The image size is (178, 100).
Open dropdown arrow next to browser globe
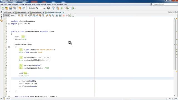click(51, 8)
